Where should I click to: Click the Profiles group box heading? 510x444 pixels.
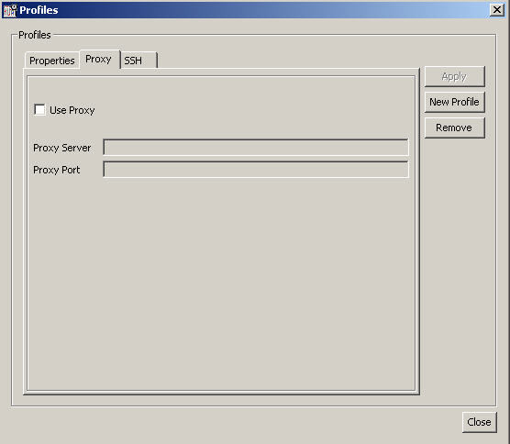(35, 35)
